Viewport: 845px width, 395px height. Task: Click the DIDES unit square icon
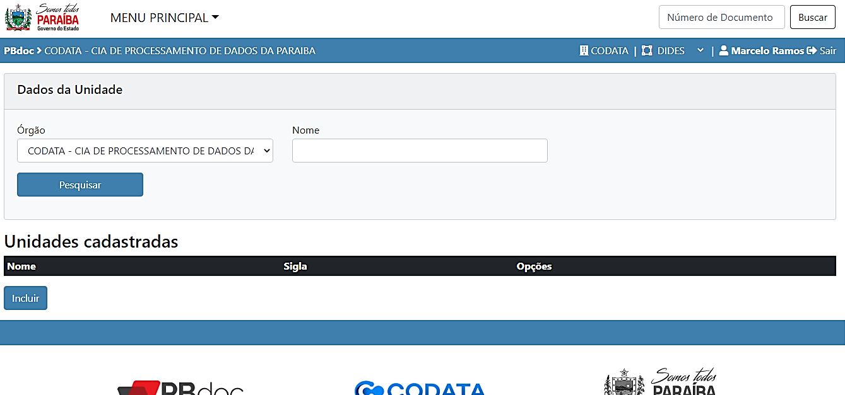tap(647, 51)
